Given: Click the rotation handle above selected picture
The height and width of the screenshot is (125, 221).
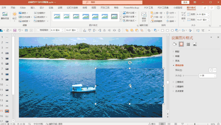Looking at the screenshot, I should click(130, 63).
